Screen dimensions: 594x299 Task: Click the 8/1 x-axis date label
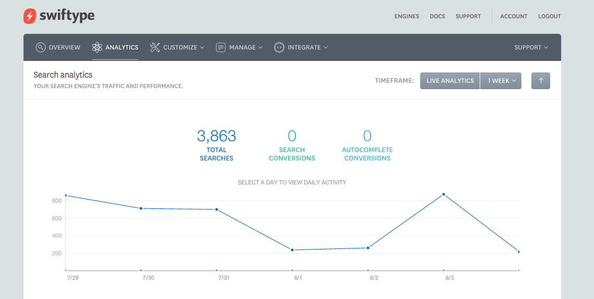click(298, 278)
